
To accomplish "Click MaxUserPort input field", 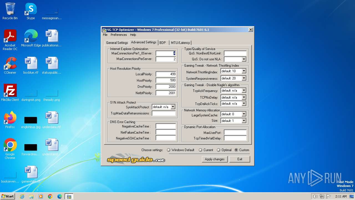I will (x=235, y=132).
